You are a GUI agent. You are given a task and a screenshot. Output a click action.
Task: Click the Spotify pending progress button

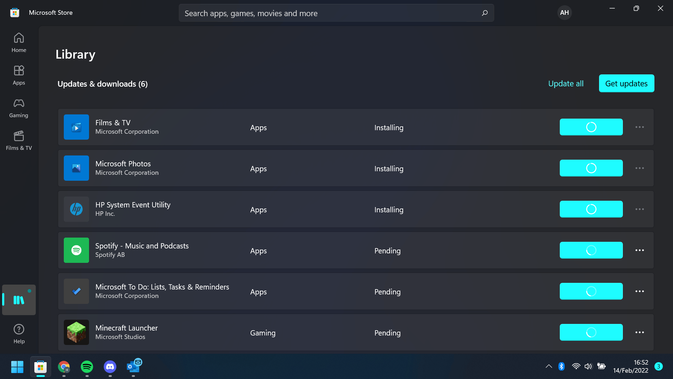point(591,250)
